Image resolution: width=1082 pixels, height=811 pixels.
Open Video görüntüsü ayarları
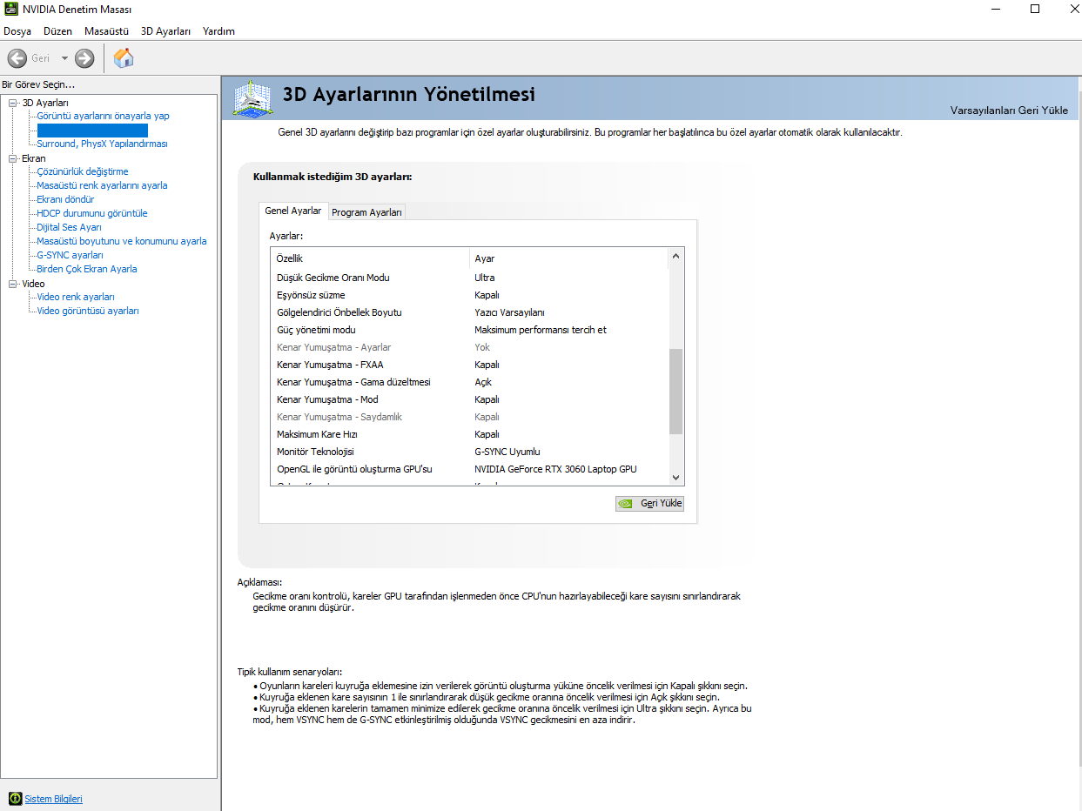88,311
